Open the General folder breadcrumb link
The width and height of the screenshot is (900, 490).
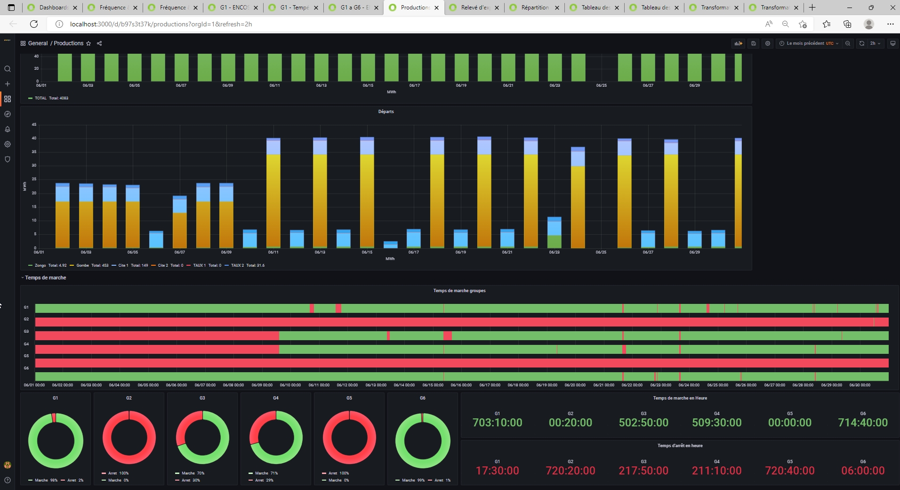(38, 43)
